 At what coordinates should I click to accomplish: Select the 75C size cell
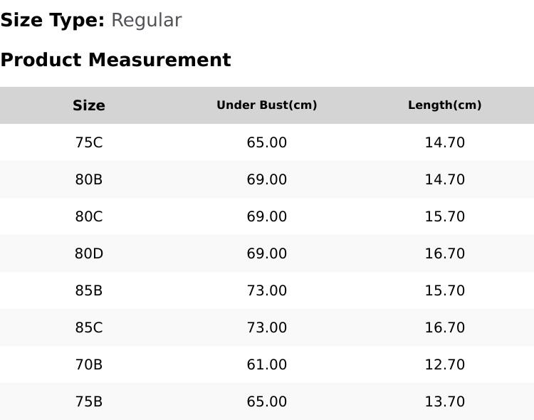(x=89, y=142)
